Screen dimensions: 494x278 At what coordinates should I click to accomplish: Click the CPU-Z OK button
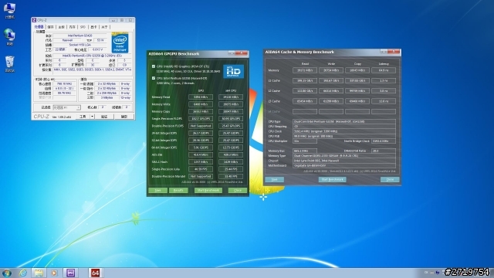coord(123,117)
